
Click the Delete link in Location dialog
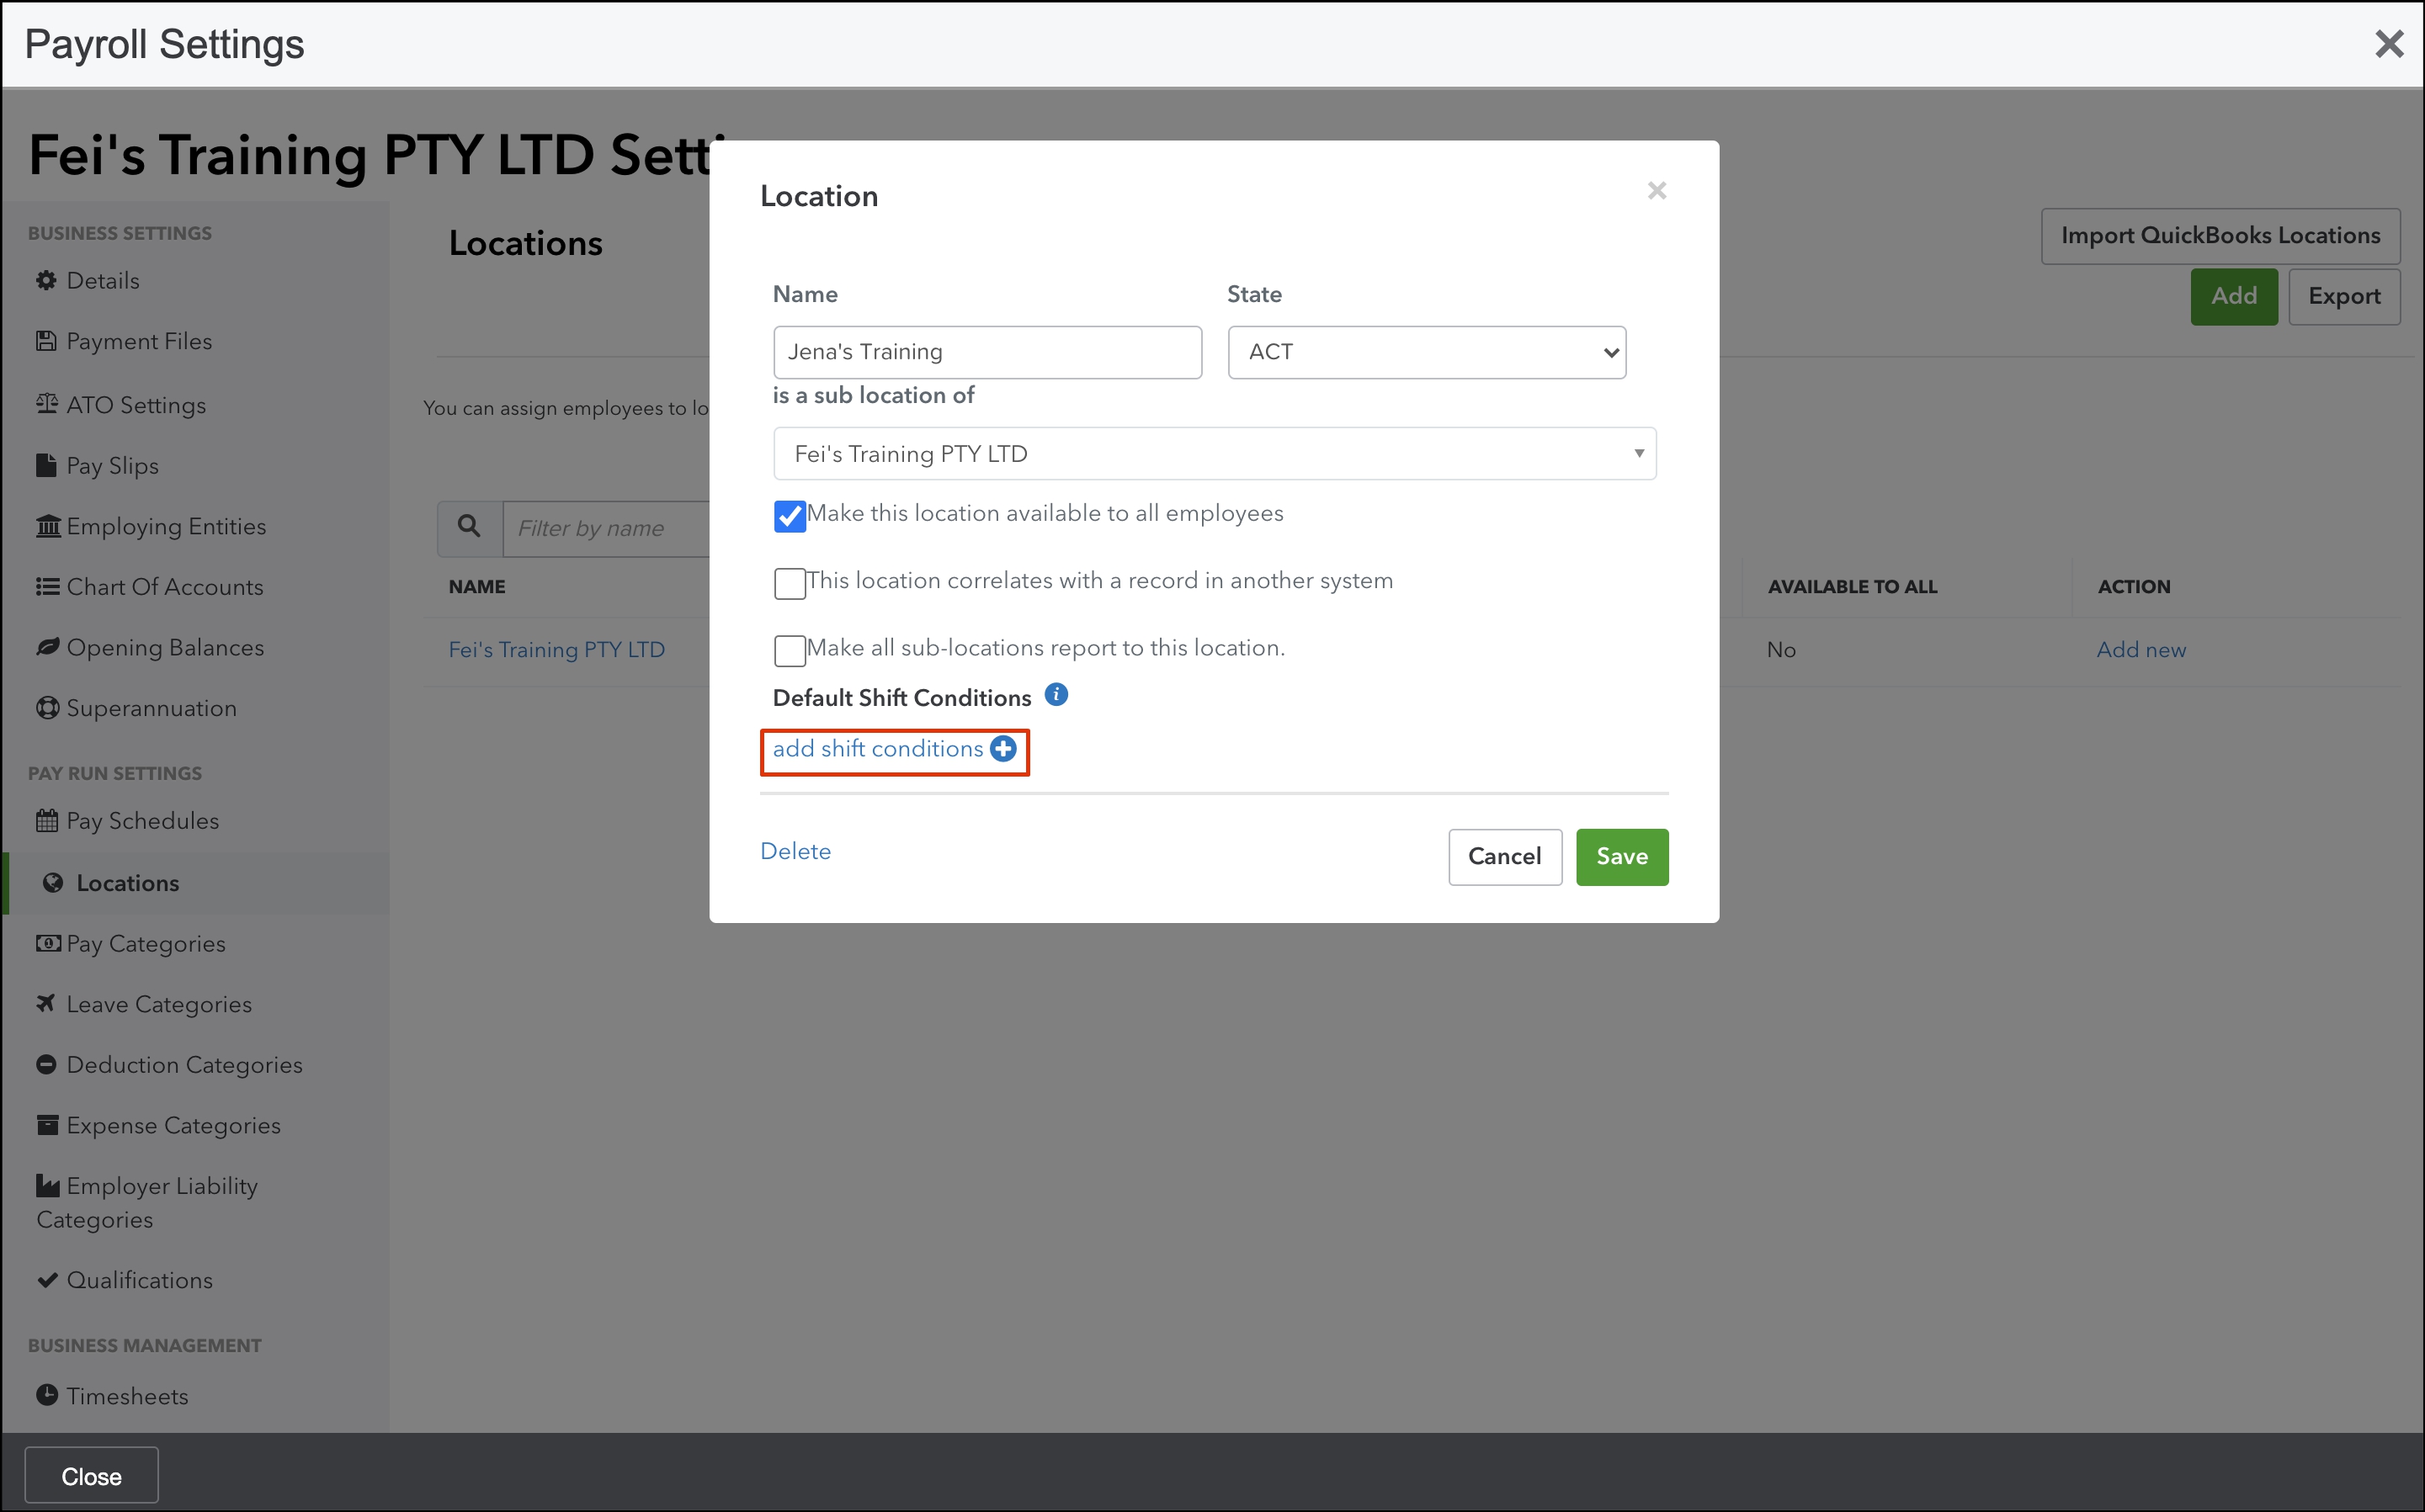[795, 851]
